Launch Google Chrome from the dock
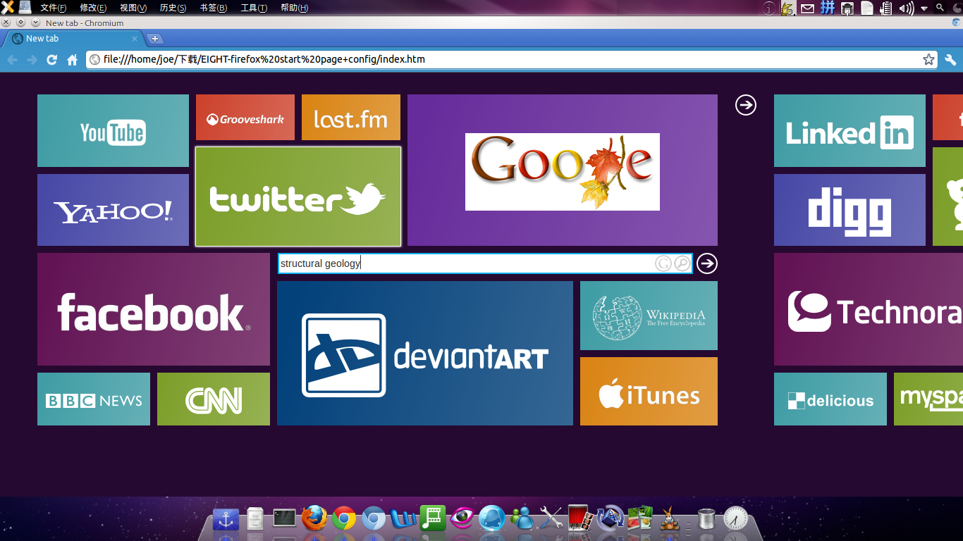This screenshot has width=963, height=541. pyautogui.click(x=344, y=518)
